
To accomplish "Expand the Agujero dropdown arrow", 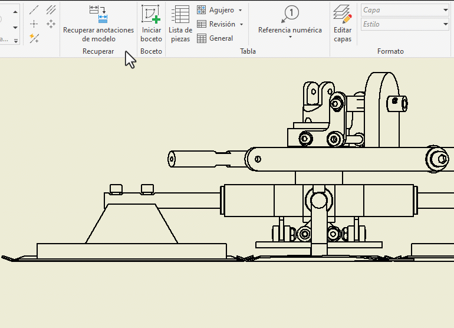I will pos(241,11).
